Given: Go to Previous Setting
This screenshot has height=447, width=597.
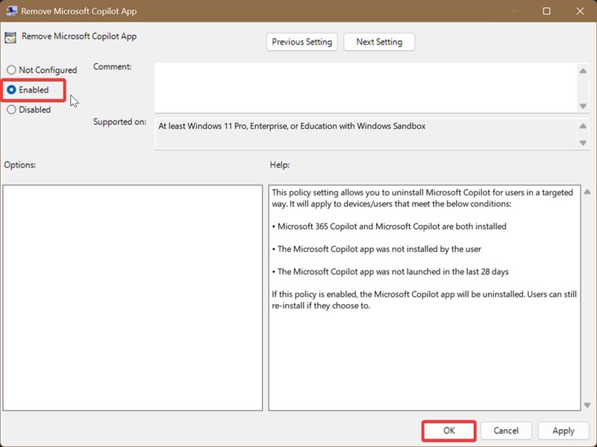Looking at the screenshot, I should tap(301, 42).
